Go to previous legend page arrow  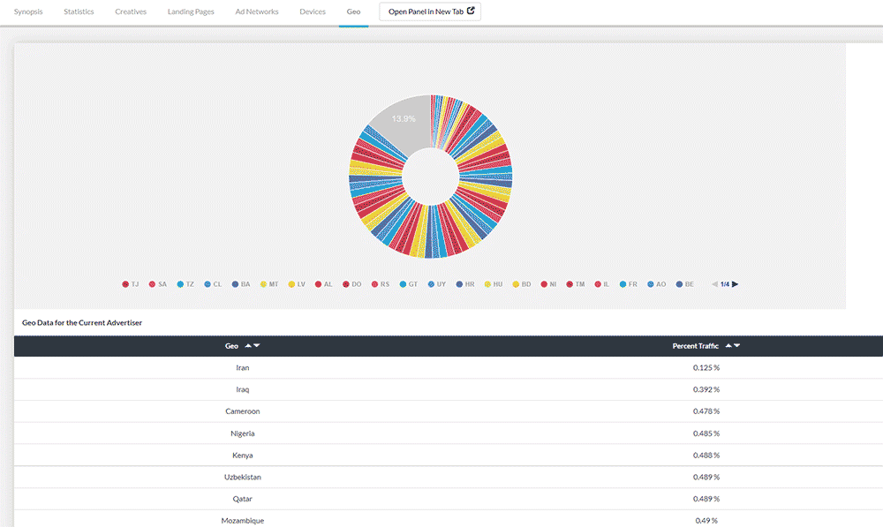[x=715, y=284]
